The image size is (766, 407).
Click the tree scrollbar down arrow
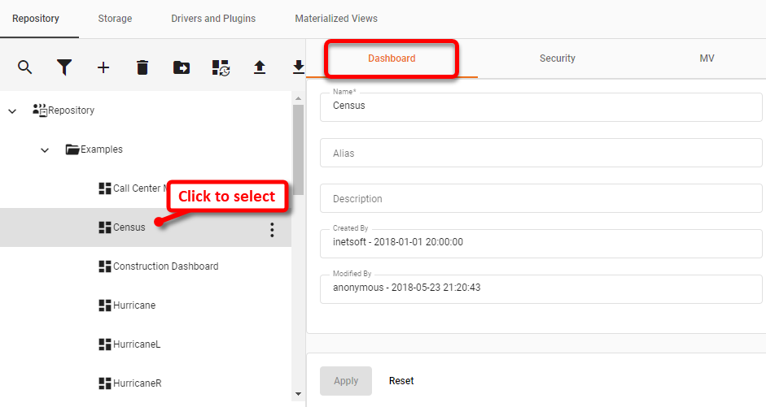coord(299,394)
